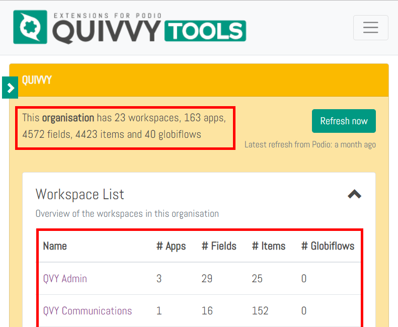
Task: Click the Quivvy Tools wordmark
Action: coord(149,28)
